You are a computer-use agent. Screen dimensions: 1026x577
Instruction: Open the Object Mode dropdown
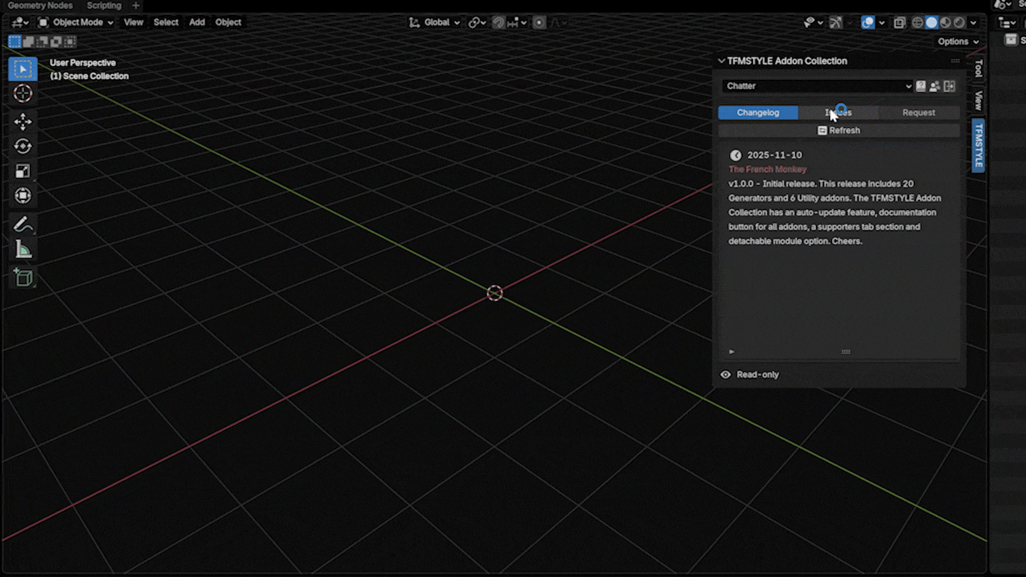coord(77,22)
